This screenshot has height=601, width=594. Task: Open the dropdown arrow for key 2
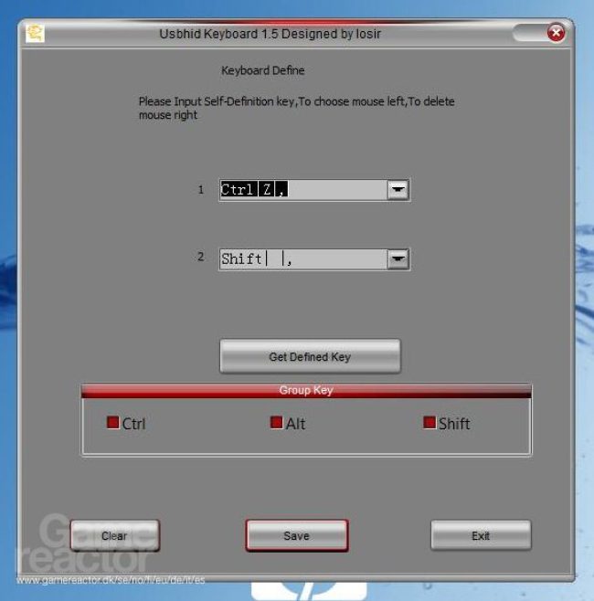pos(398,259)
